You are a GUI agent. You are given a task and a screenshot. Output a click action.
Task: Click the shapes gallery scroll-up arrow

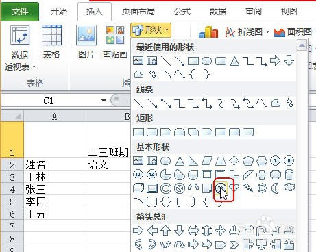tap(302, 45)
